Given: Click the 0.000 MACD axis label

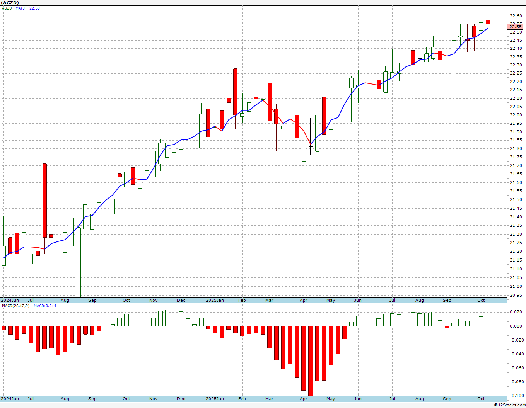Looking at the screenshot, I should pos(516,326).
